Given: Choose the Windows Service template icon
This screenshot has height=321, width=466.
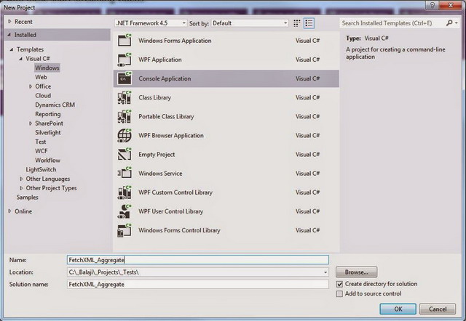Looking at the screenshot, I should click(125, 173).
